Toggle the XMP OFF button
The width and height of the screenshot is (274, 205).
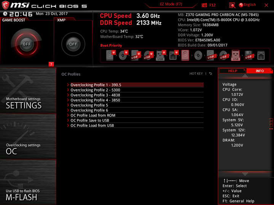pyautogui.click(x=73, y=44)
